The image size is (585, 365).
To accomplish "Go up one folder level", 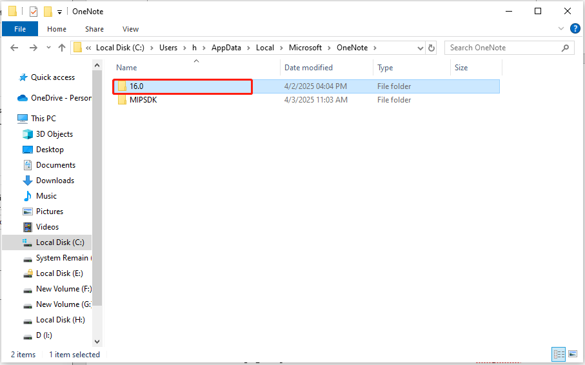I will tap(62, 48).
